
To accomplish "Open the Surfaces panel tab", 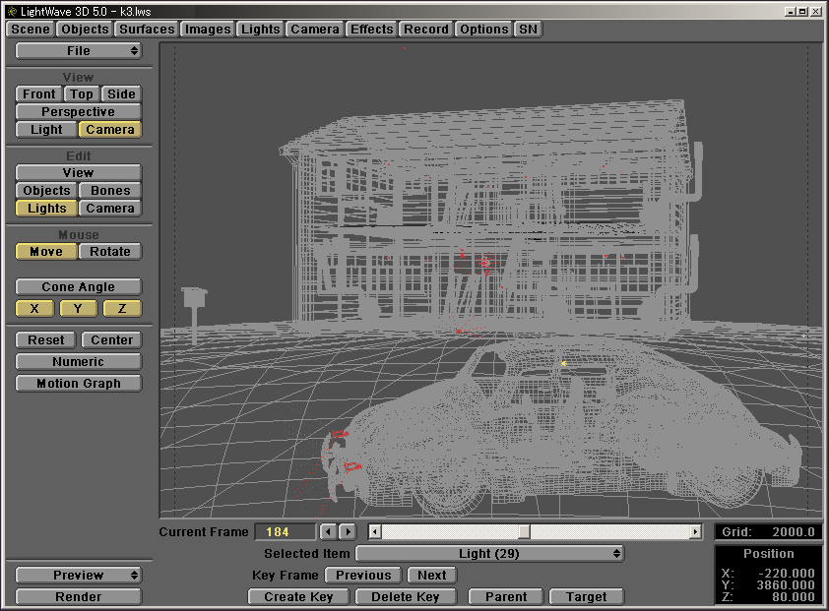I will (147, 30).
